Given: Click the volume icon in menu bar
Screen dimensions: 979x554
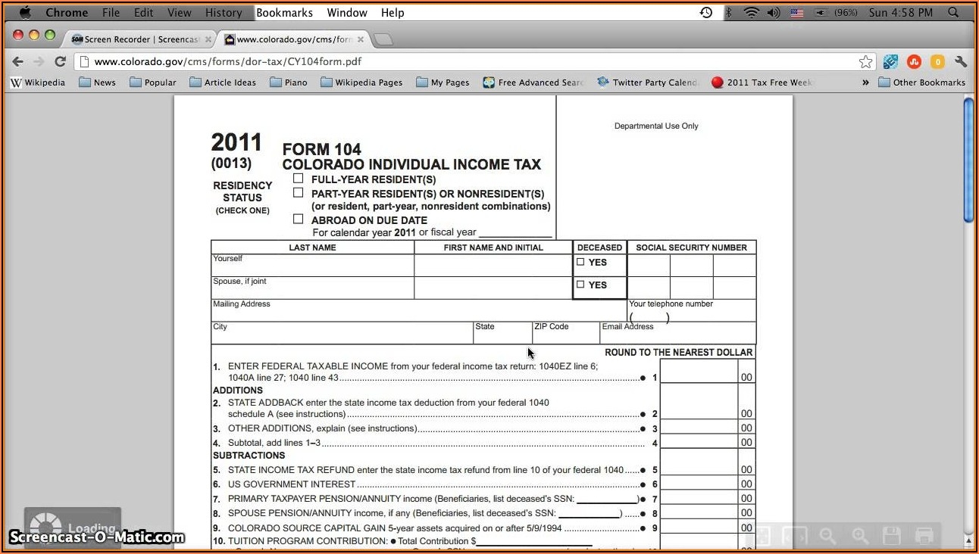Looking at the screenshot, I should tap(773, 12).
